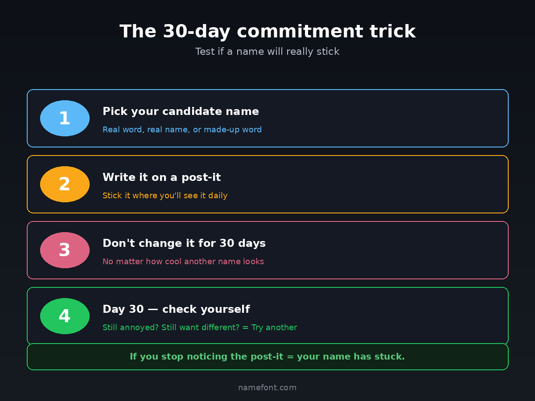The width and height of the screenshot is (535, 401).
Task: Click the green number 4 circle
Action: point(65,316)
